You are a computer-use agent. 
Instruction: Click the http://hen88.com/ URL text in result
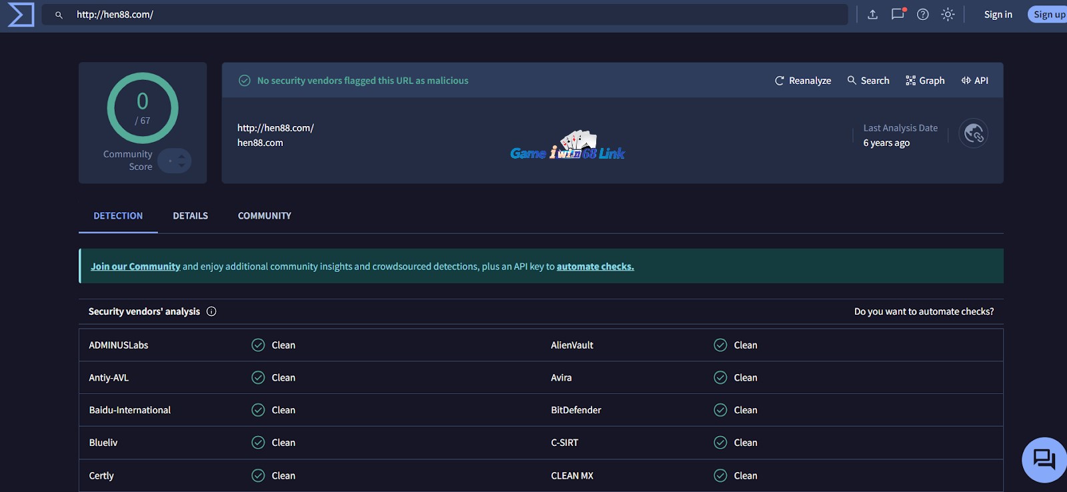tap(275, 128)
